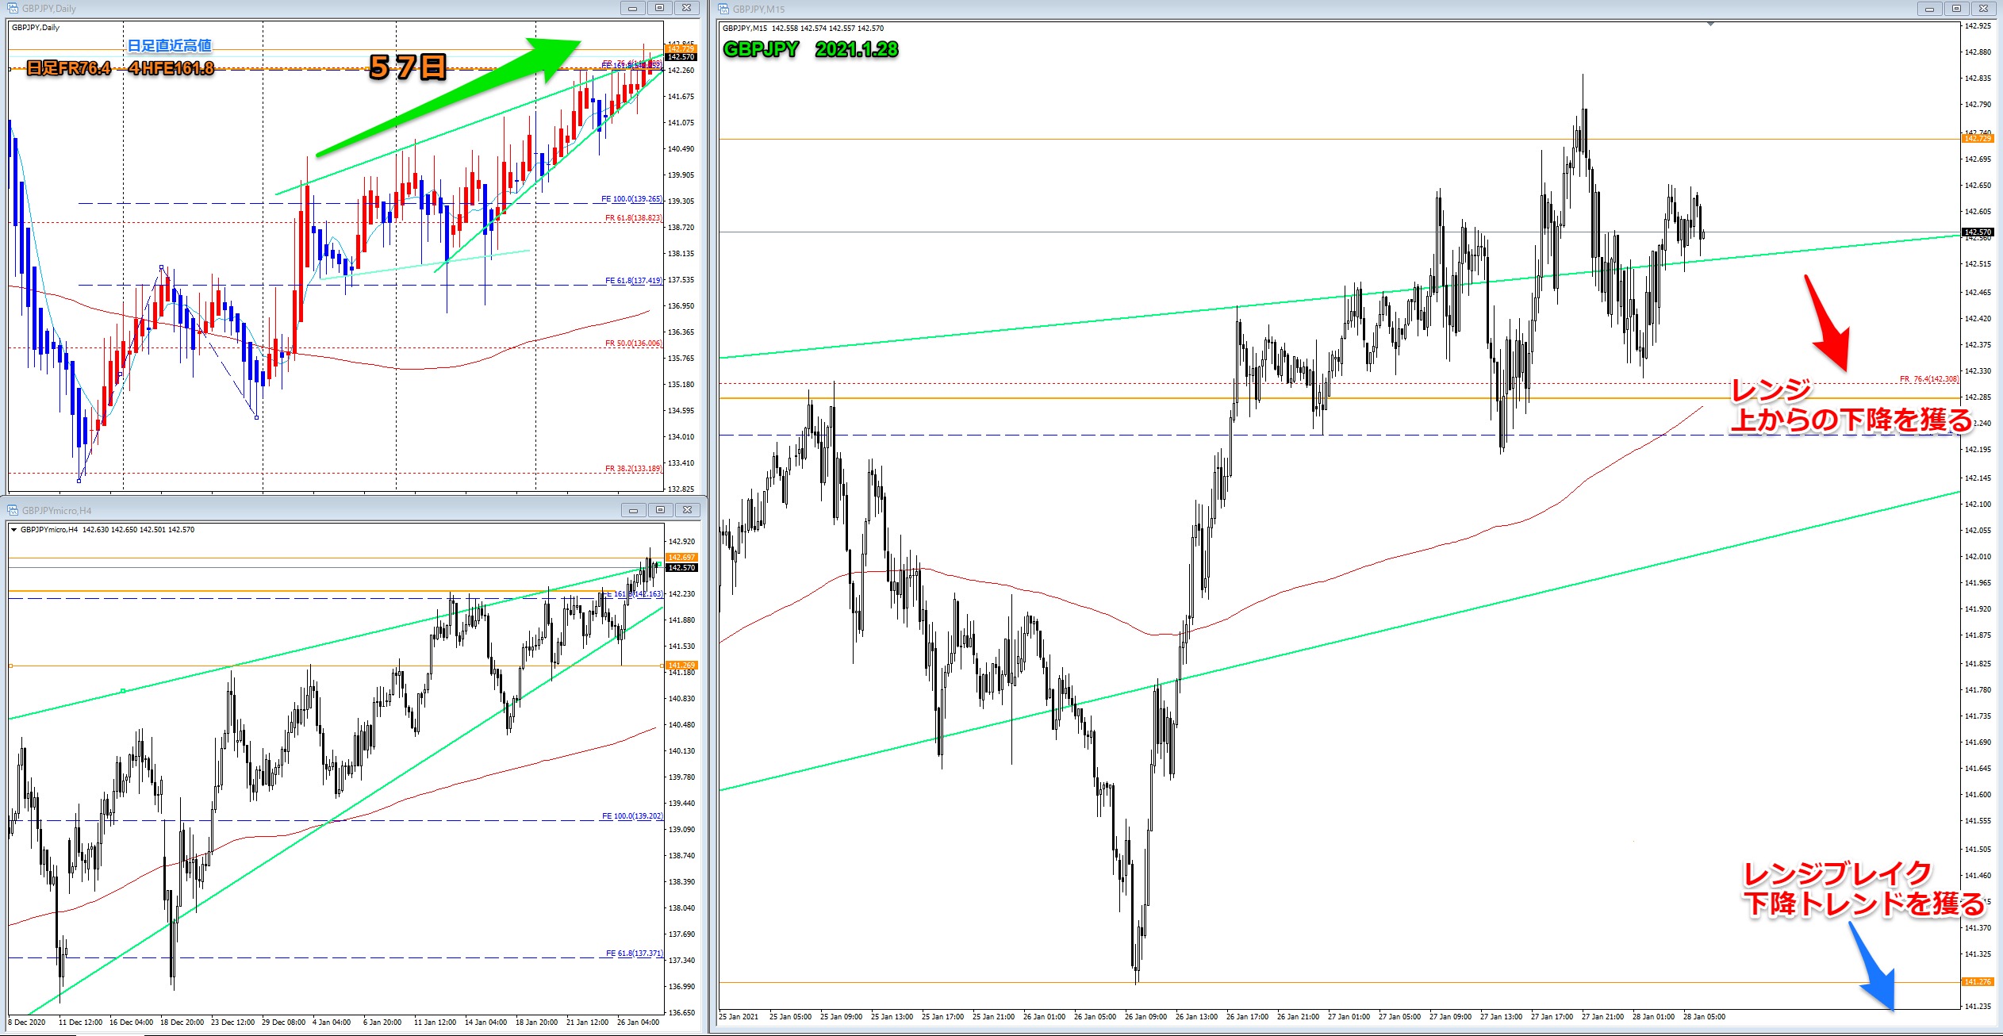
Task: Click the orange 141.269 price tag on H4 chart
Action: tap(681, 666)
